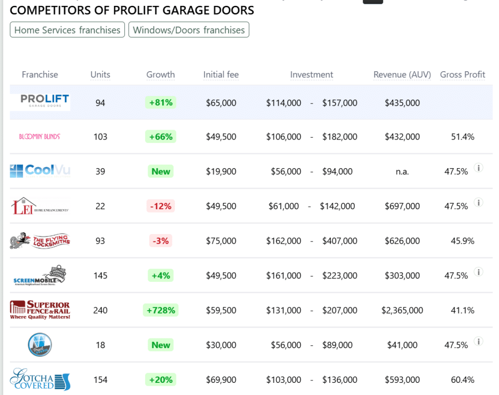The image size is (499, 395).
Task: Select the $697,000 revenue value
Action: click(x=402, y=206)
